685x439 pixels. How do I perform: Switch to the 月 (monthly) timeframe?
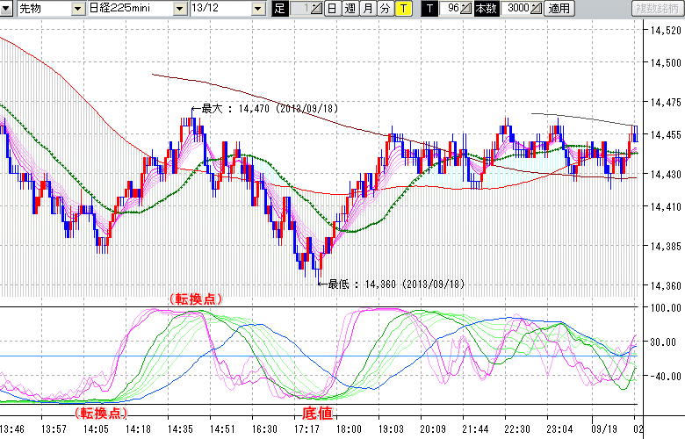[366, 9]
